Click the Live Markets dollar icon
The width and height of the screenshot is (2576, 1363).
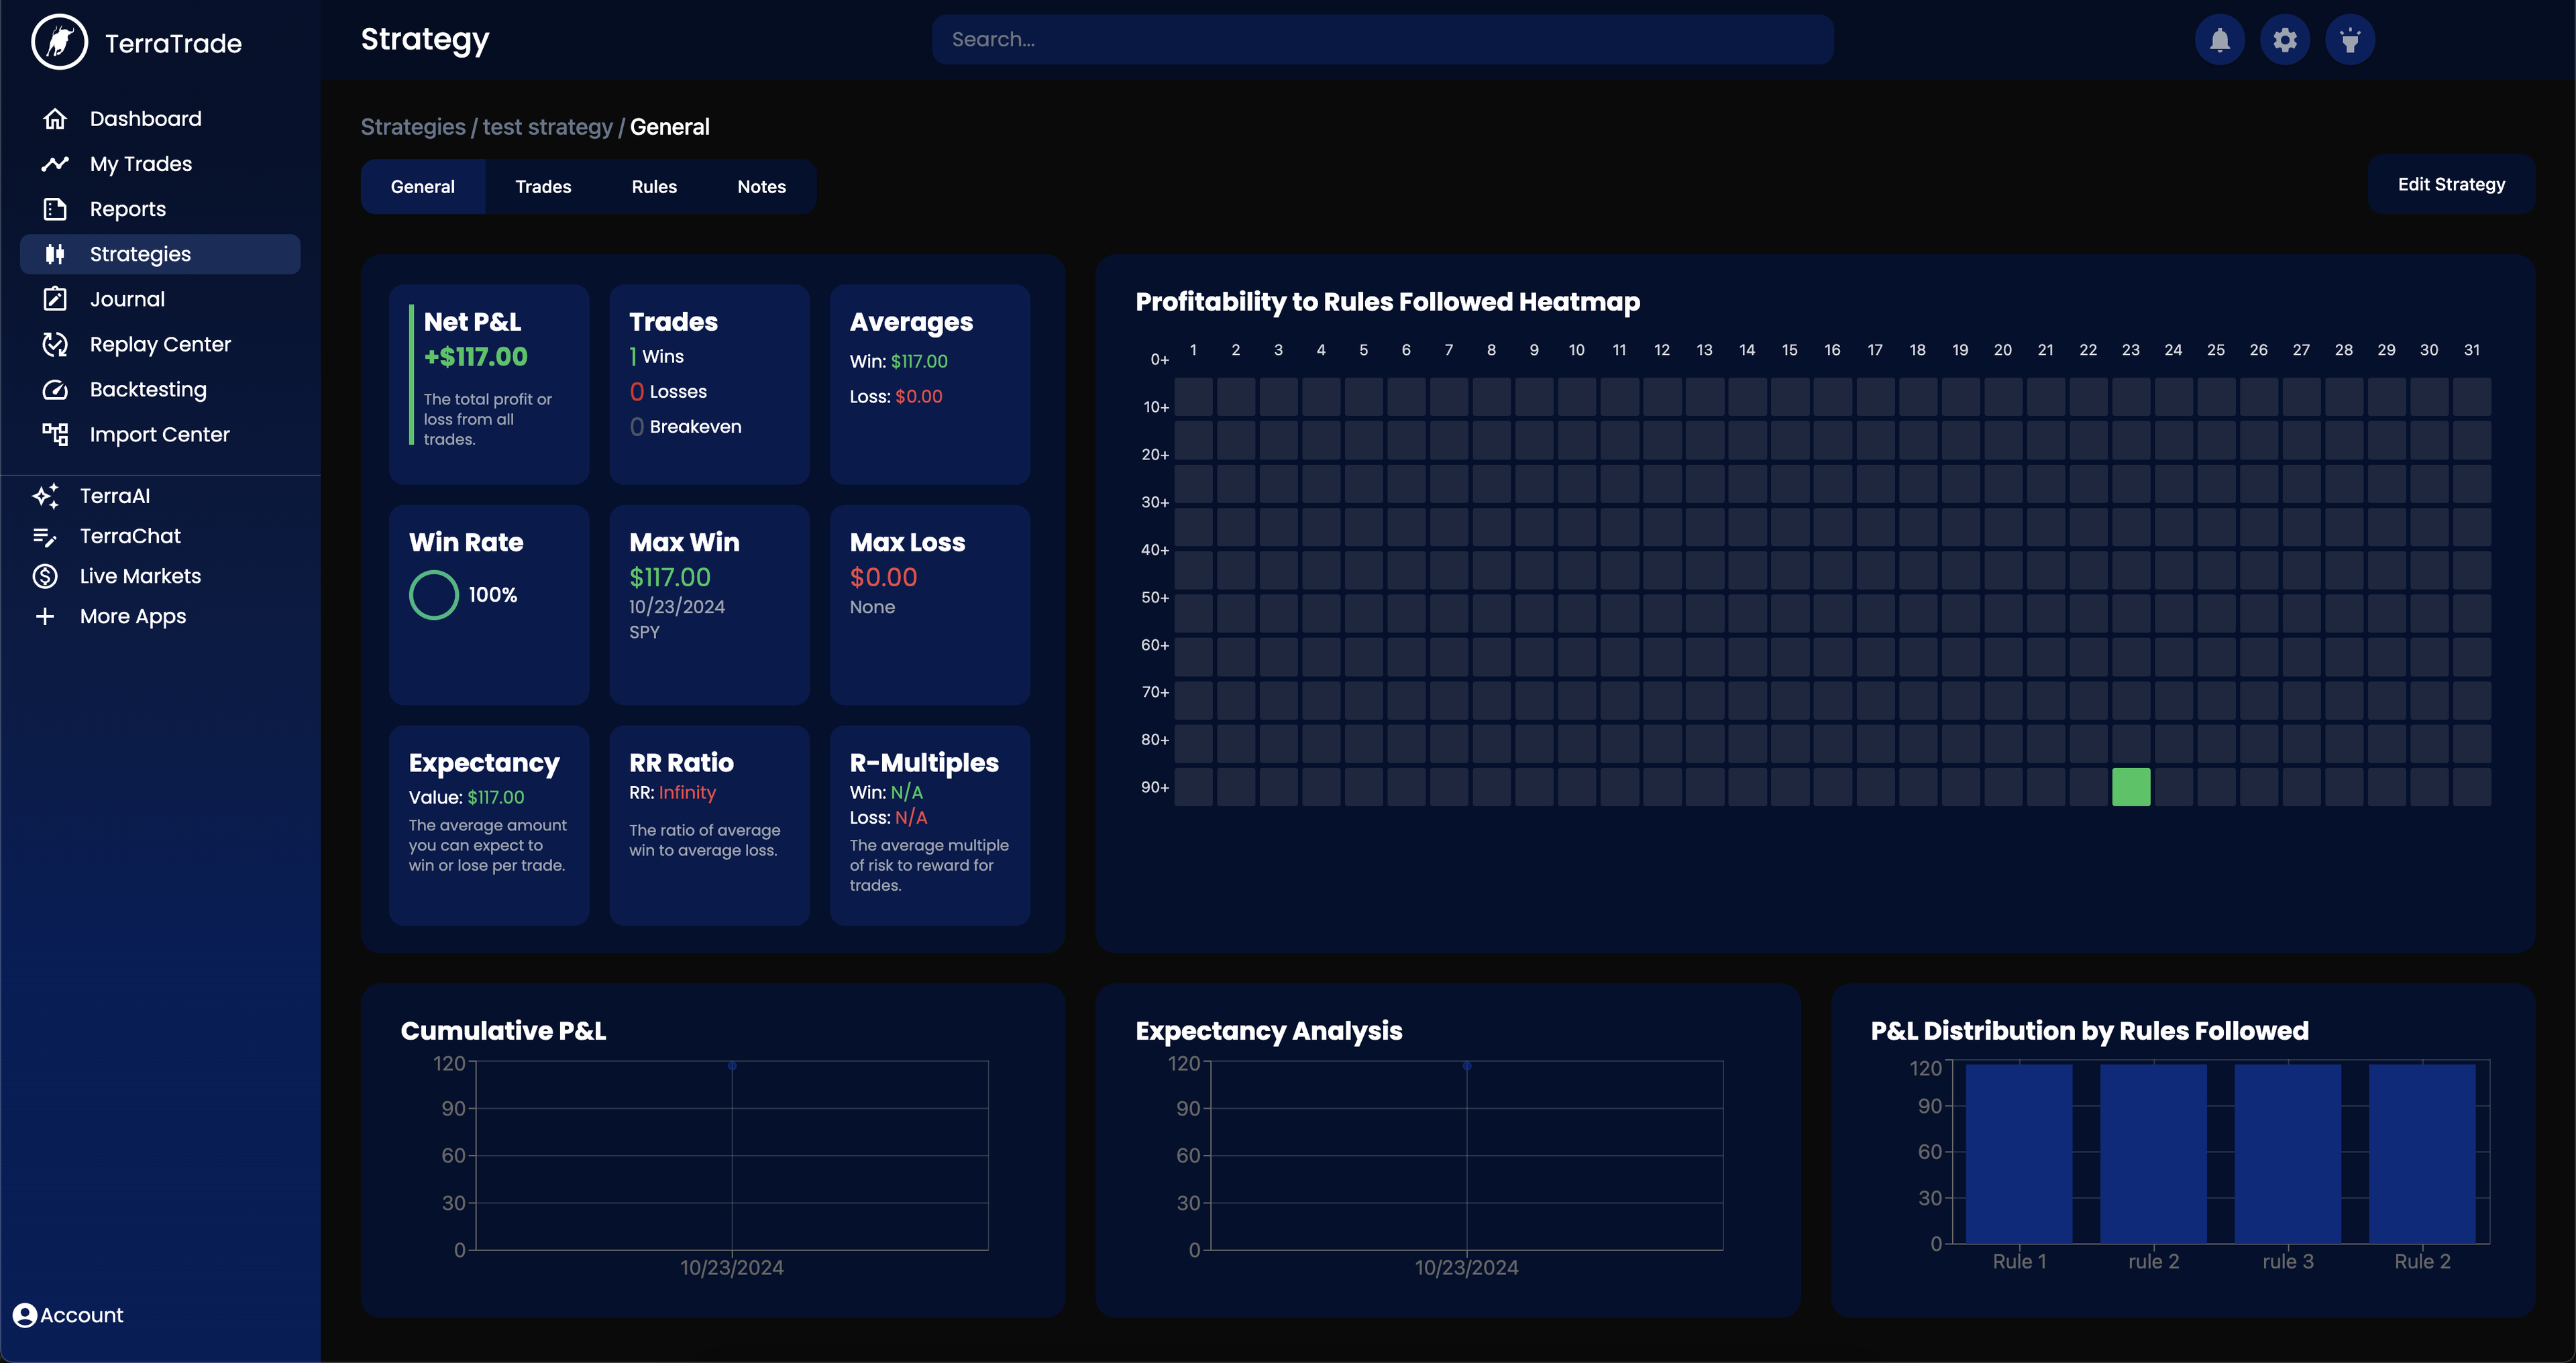coord(45,576)
